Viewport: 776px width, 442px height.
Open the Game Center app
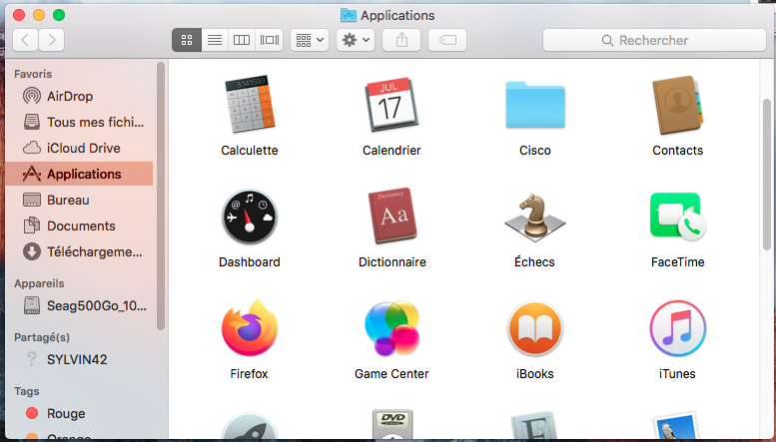(x=391, y=328)
